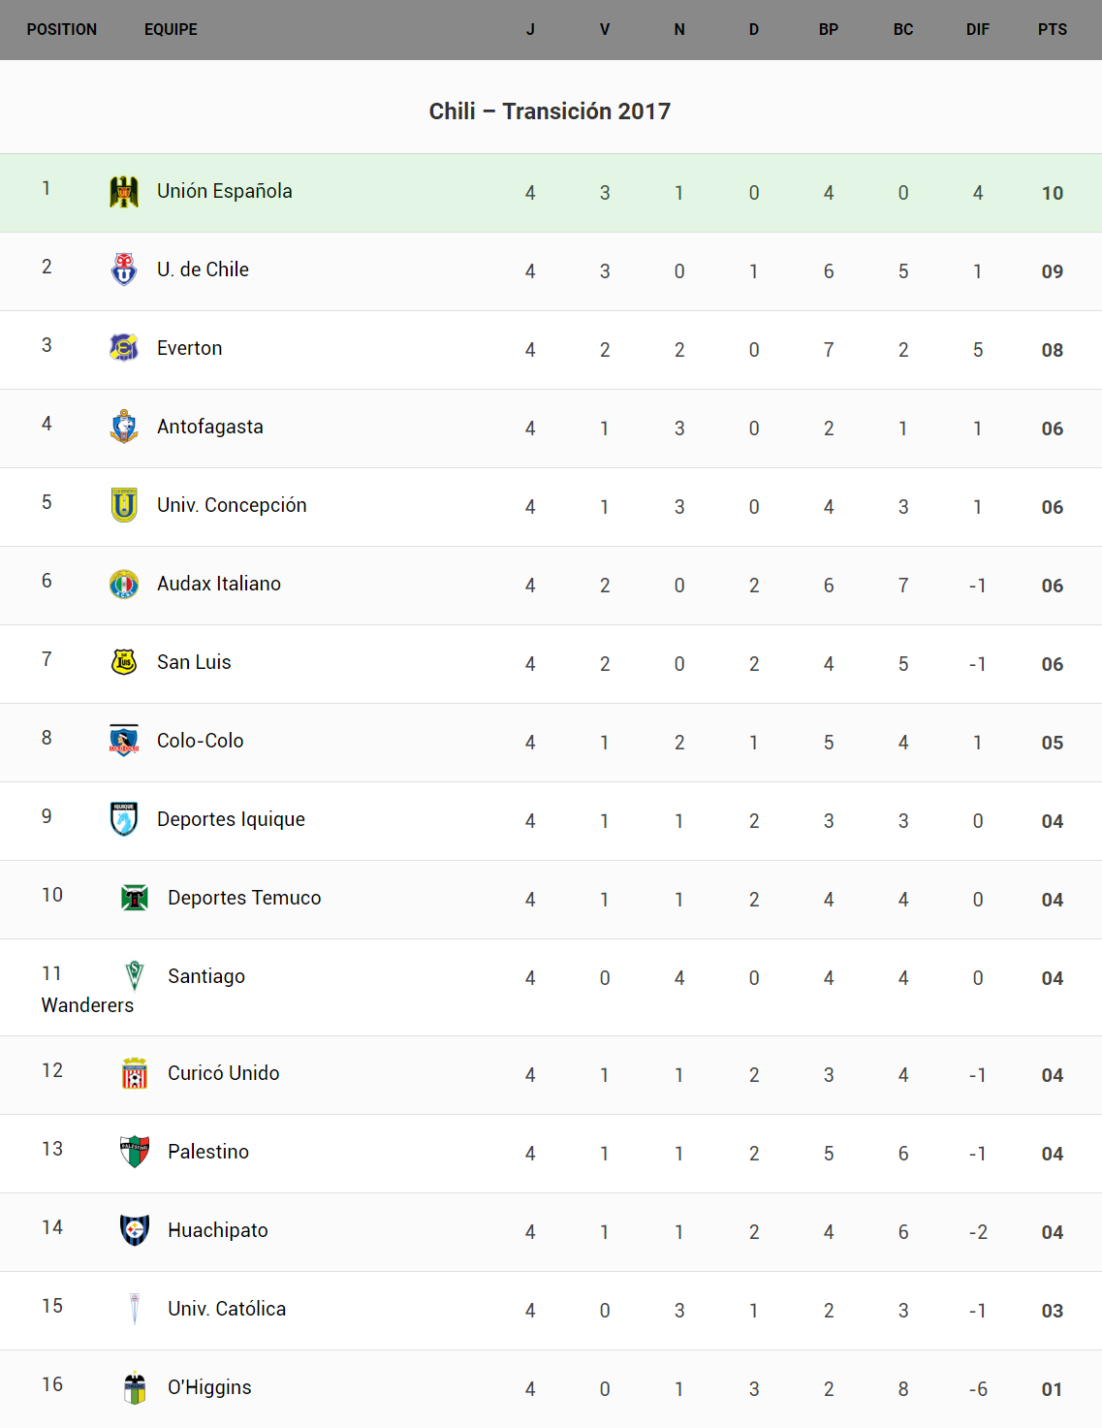Click the Unión Española club crest
Image resolution: width=1102 pixels, height=1428 pixels.
point(124,192)
